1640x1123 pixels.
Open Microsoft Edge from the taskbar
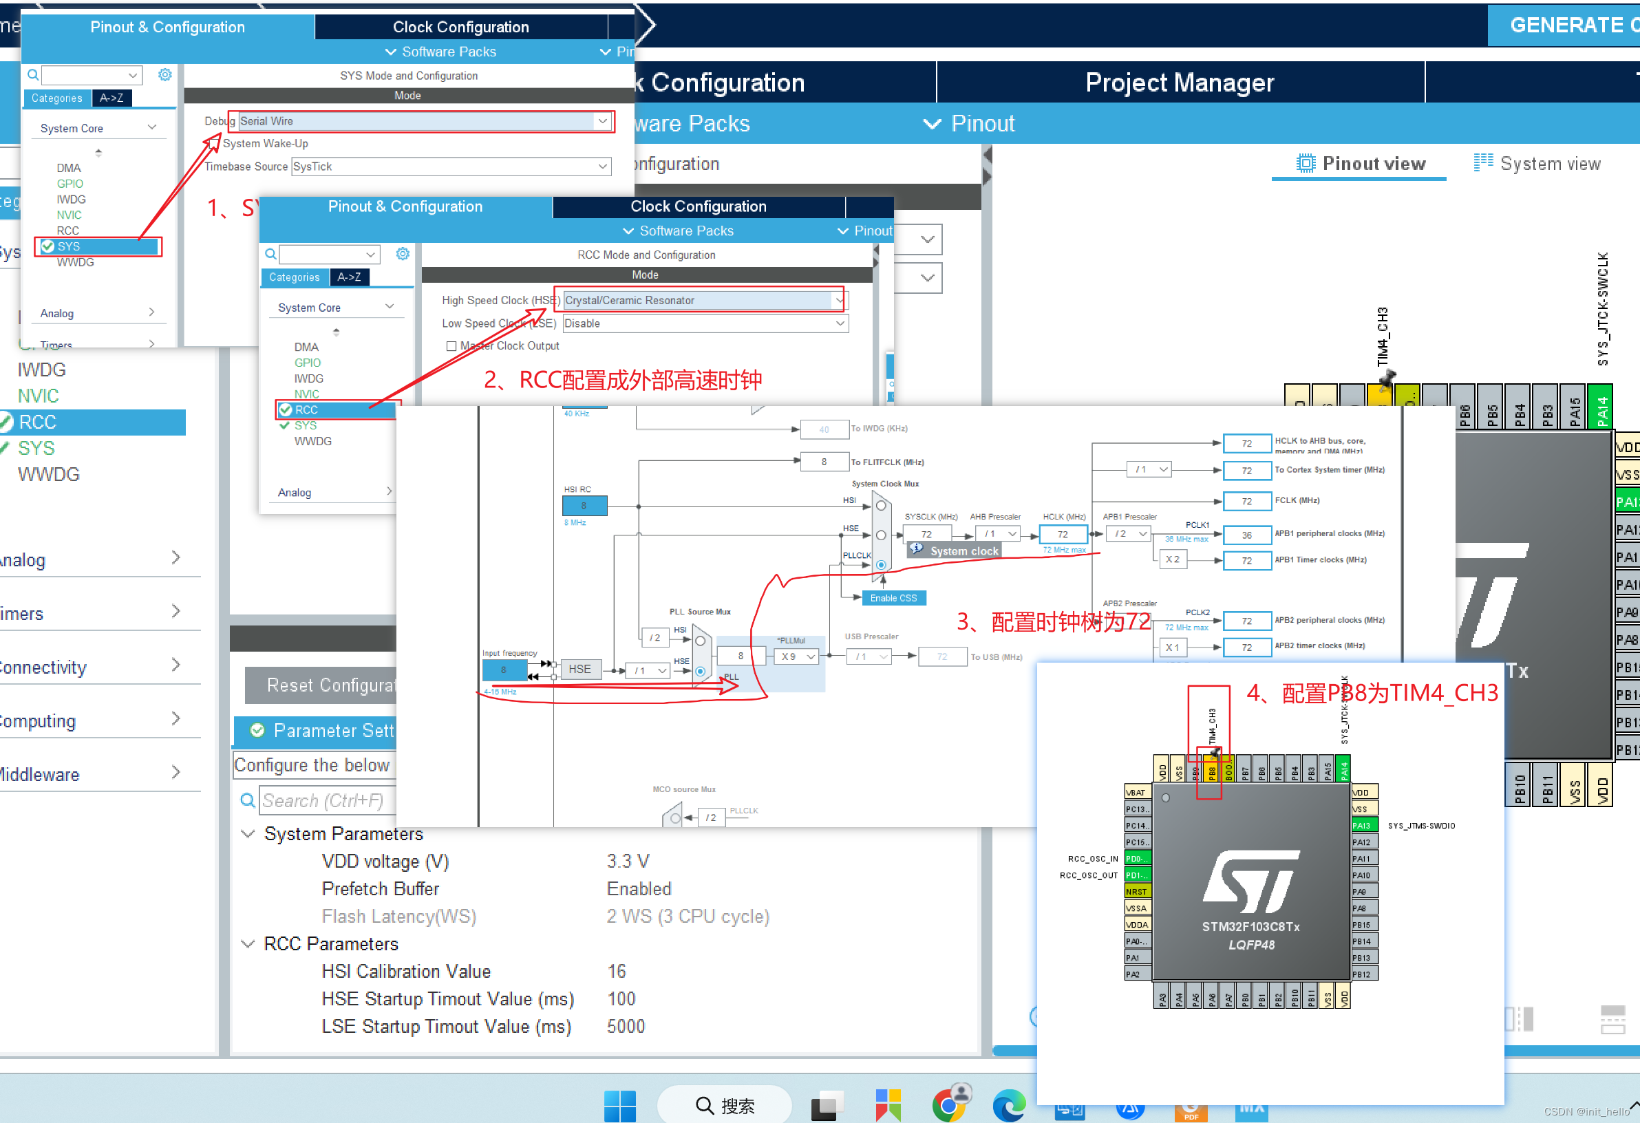point(1008,1105)
